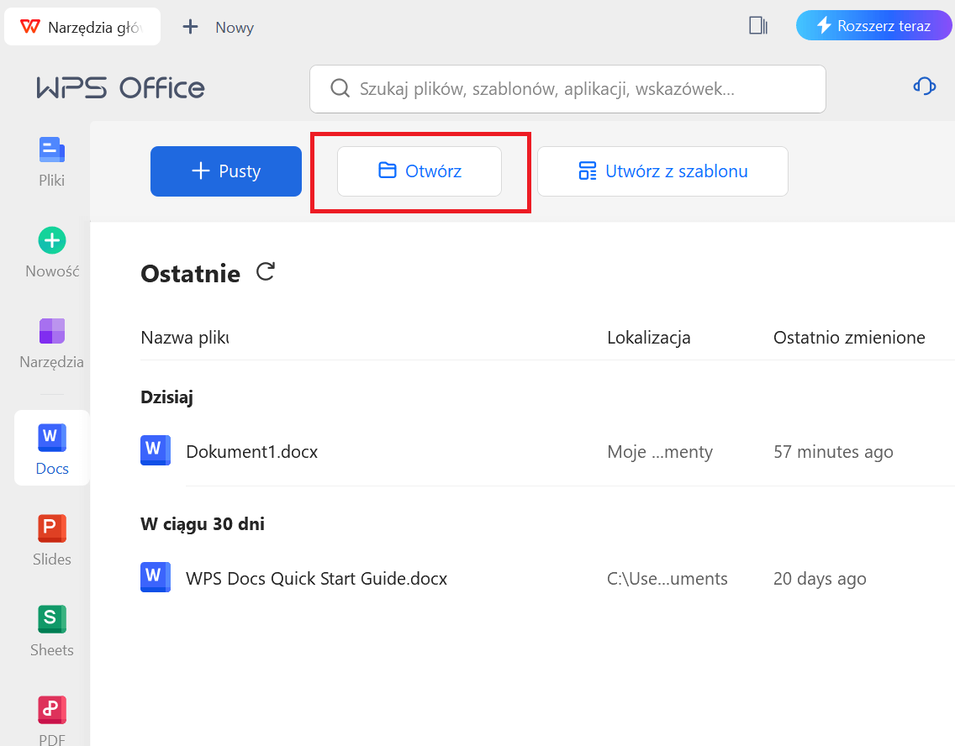The width and height of the screenshot is (955, 746).
Task: Open the Narzędzia tools sidebar icon
Action: (52, 331)
